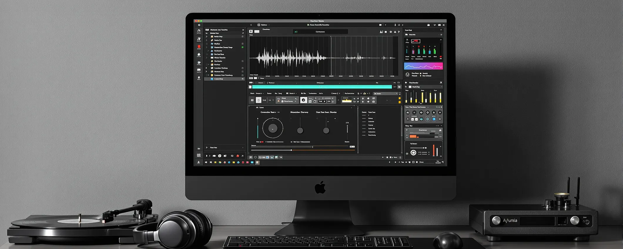623x249 pixels.
Task: Click the large circular knob dial
Action: click(273, 128)
